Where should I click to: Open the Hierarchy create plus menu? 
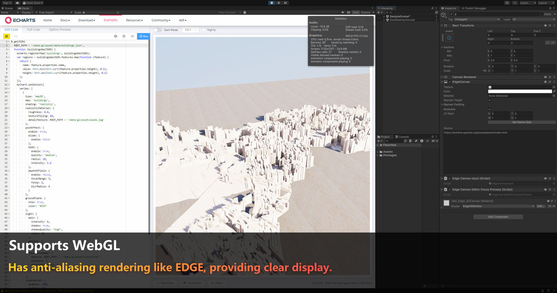(379, 13)
